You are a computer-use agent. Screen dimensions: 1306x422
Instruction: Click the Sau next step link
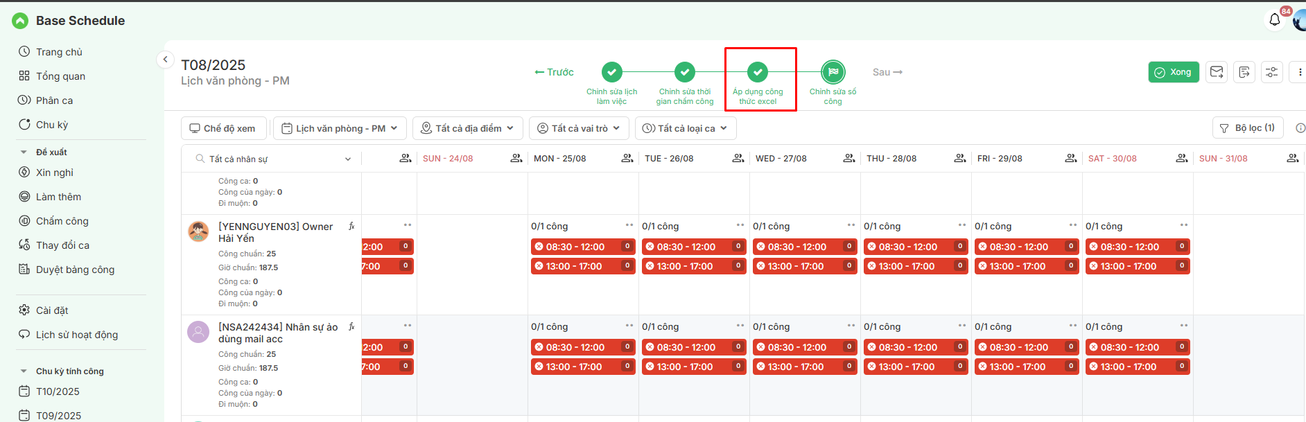(x=887, y=72)
